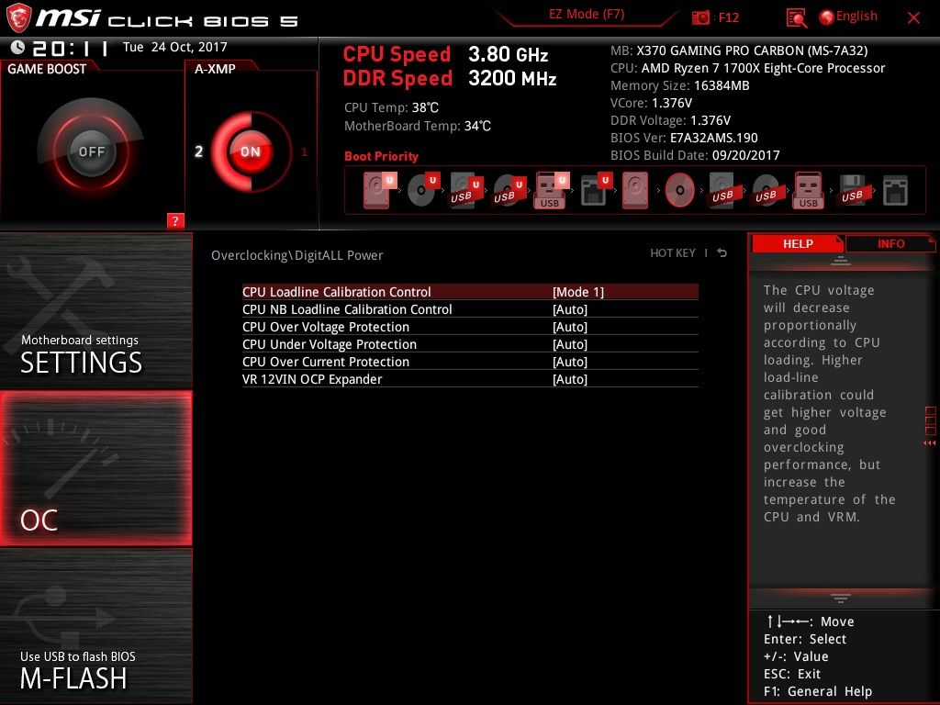Screen dimensions: 940x705
Task: Toggle the GAME BOOST knob currently OFF
Action: [x=91, y=151]
